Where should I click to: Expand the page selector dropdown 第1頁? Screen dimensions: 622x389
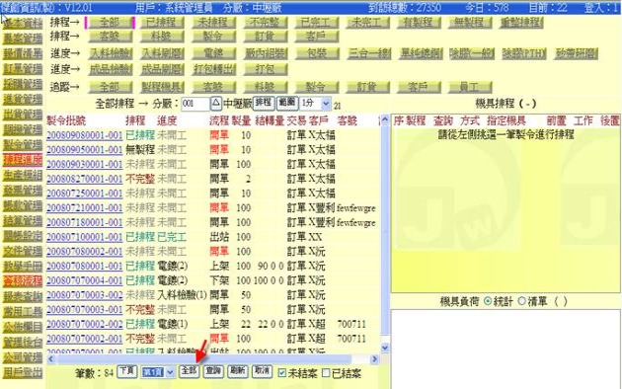coord(158,372)
